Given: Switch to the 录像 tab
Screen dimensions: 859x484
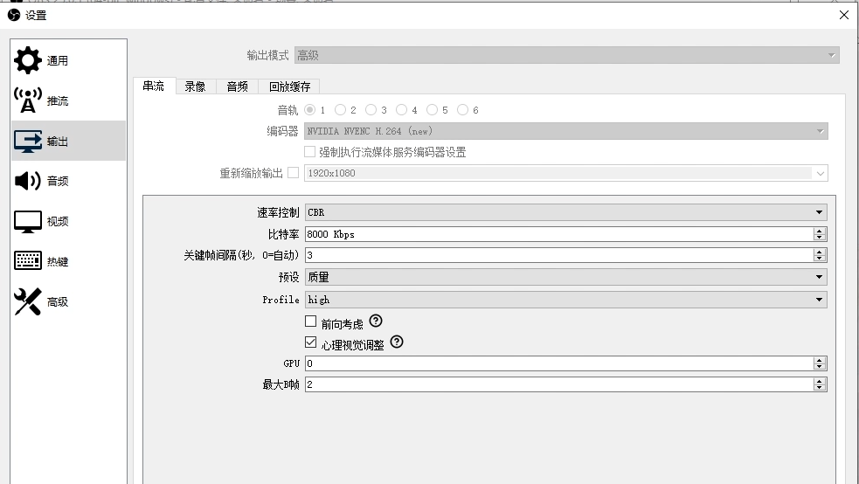Looking at the screenshot, I should point(196,86).
